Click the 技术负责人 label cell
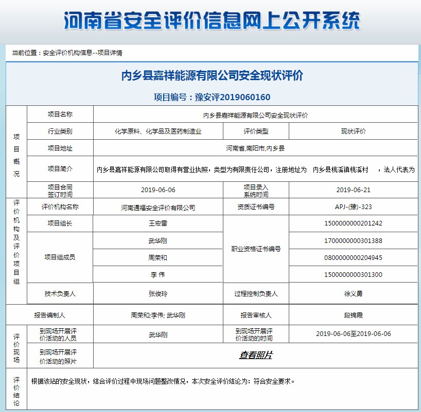The width and height of the screenshot is (421, 412). coord(60,294)
